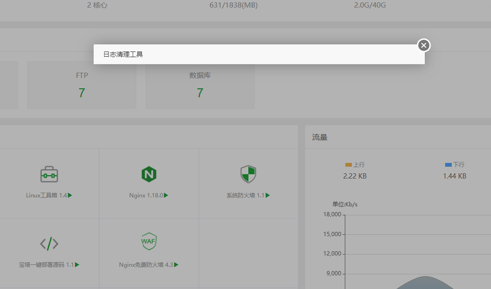Click the 数据库 count number 7
The width and height of the screenshot is (491, 289).
[x=200, y=93]
